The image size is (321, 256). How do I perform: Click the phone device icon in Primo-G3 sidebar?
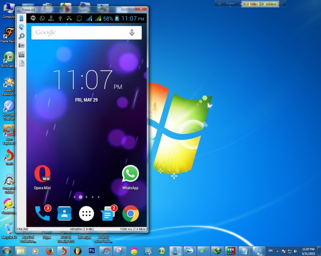point(21,18)
